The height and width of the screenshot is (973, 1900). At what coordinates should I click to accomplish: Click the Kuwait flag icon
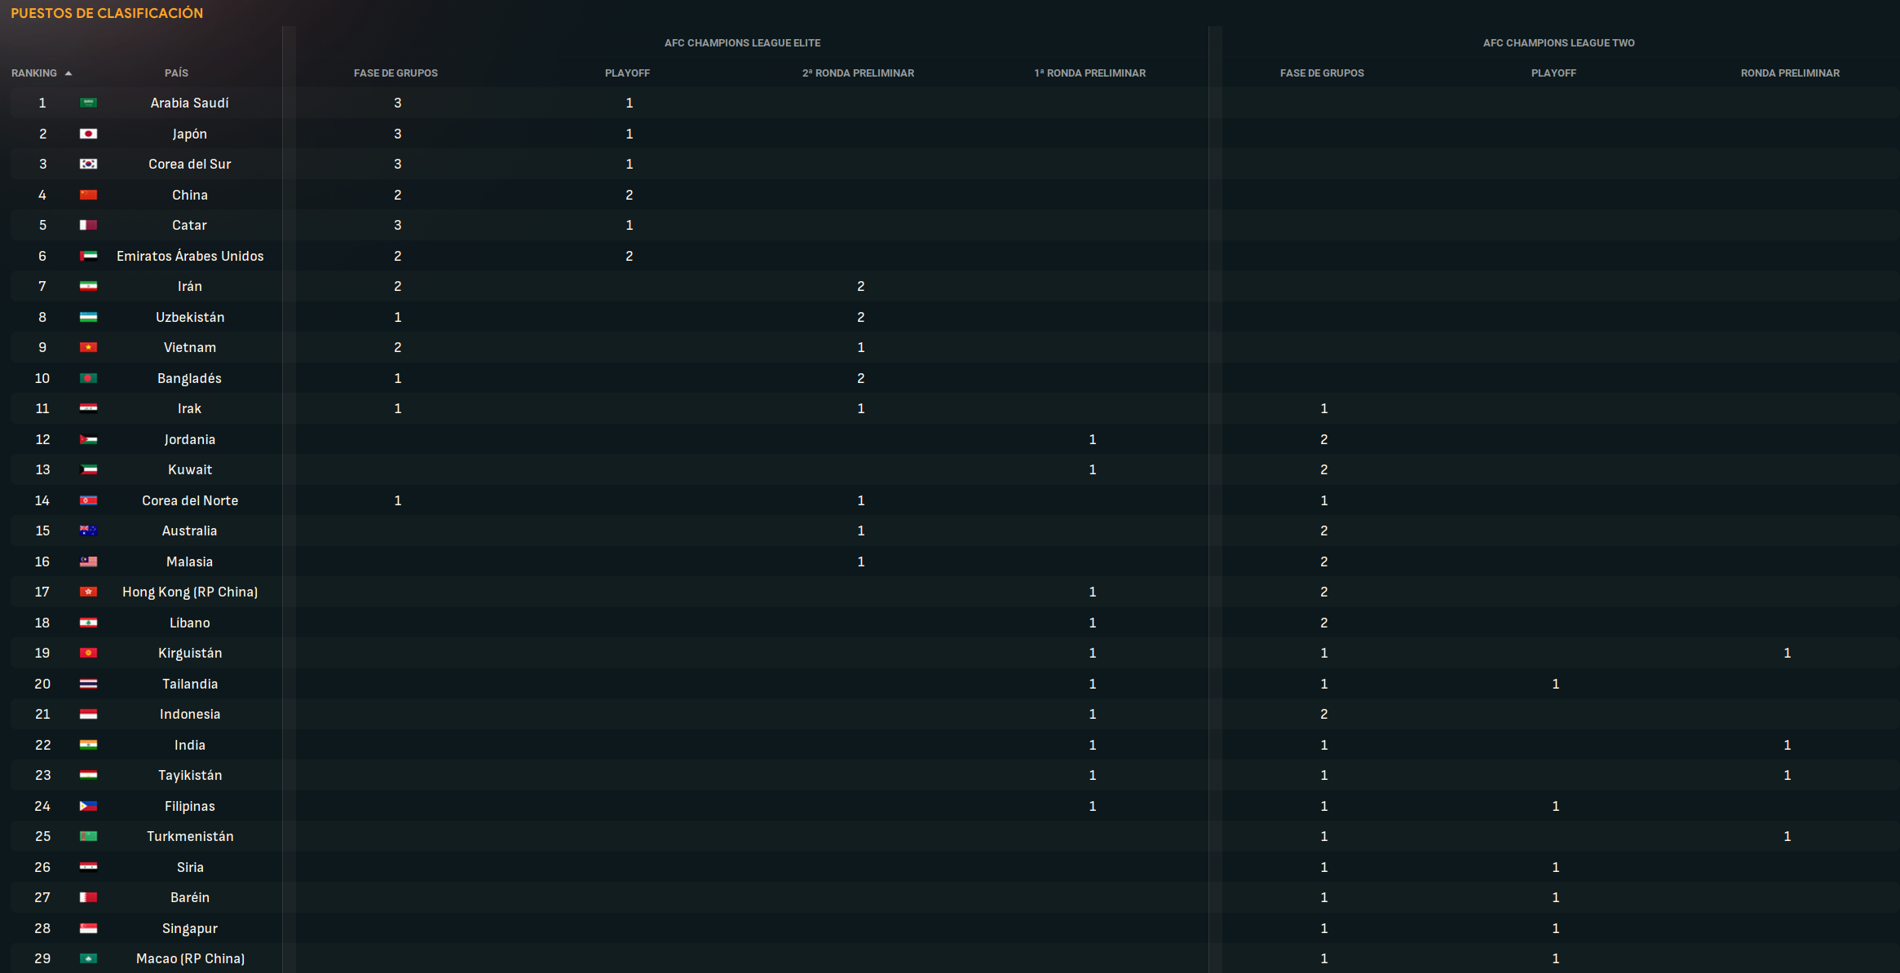(88, 469)
